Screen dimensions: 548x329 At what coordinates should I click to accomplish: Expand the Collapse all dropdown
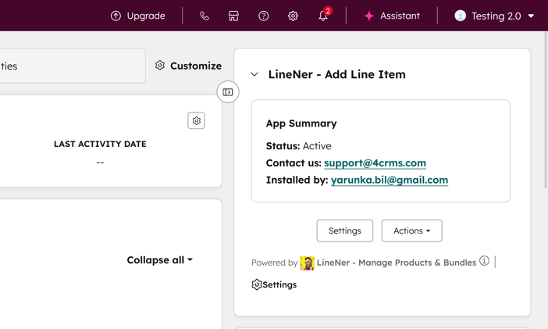coord(159,260)
